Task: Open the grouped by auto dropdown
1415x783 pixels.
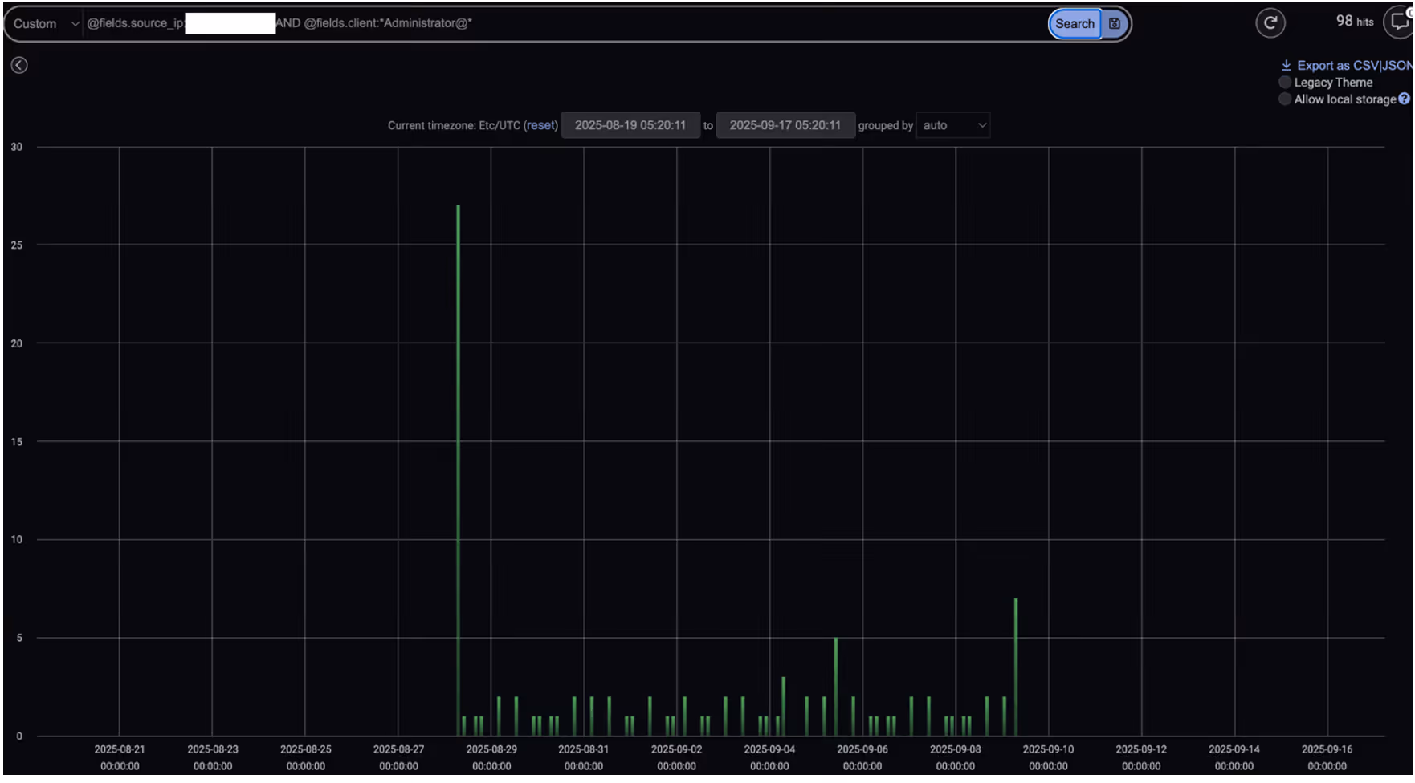Action: (952, 125)
